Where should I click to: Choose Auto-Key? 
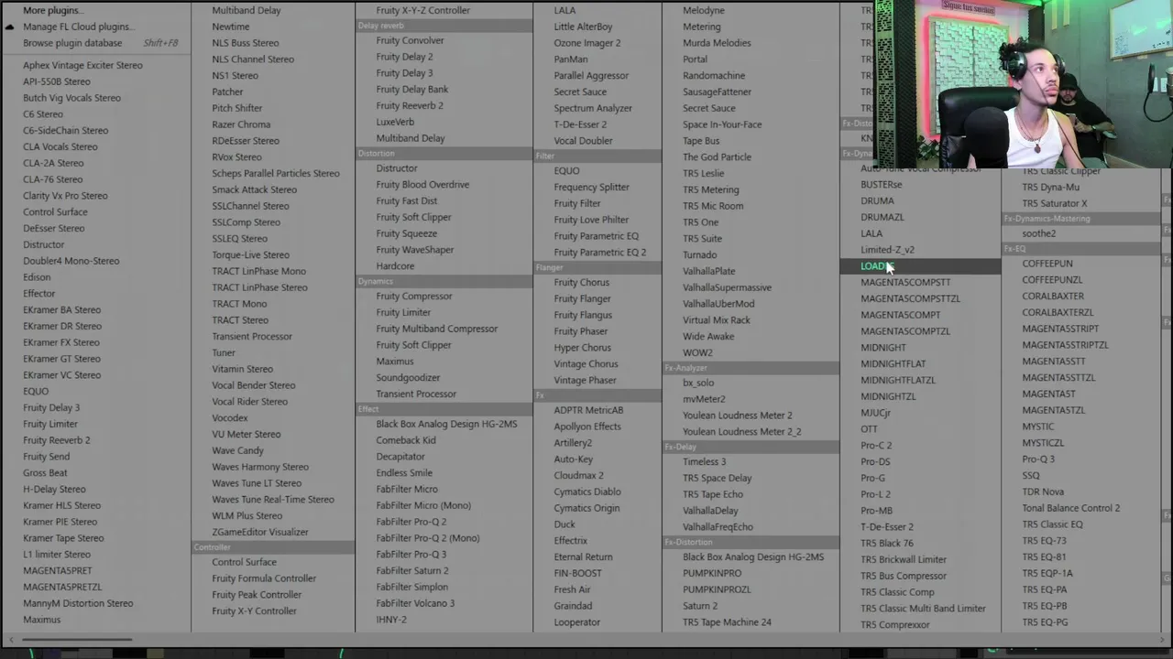tap(574, 459)
